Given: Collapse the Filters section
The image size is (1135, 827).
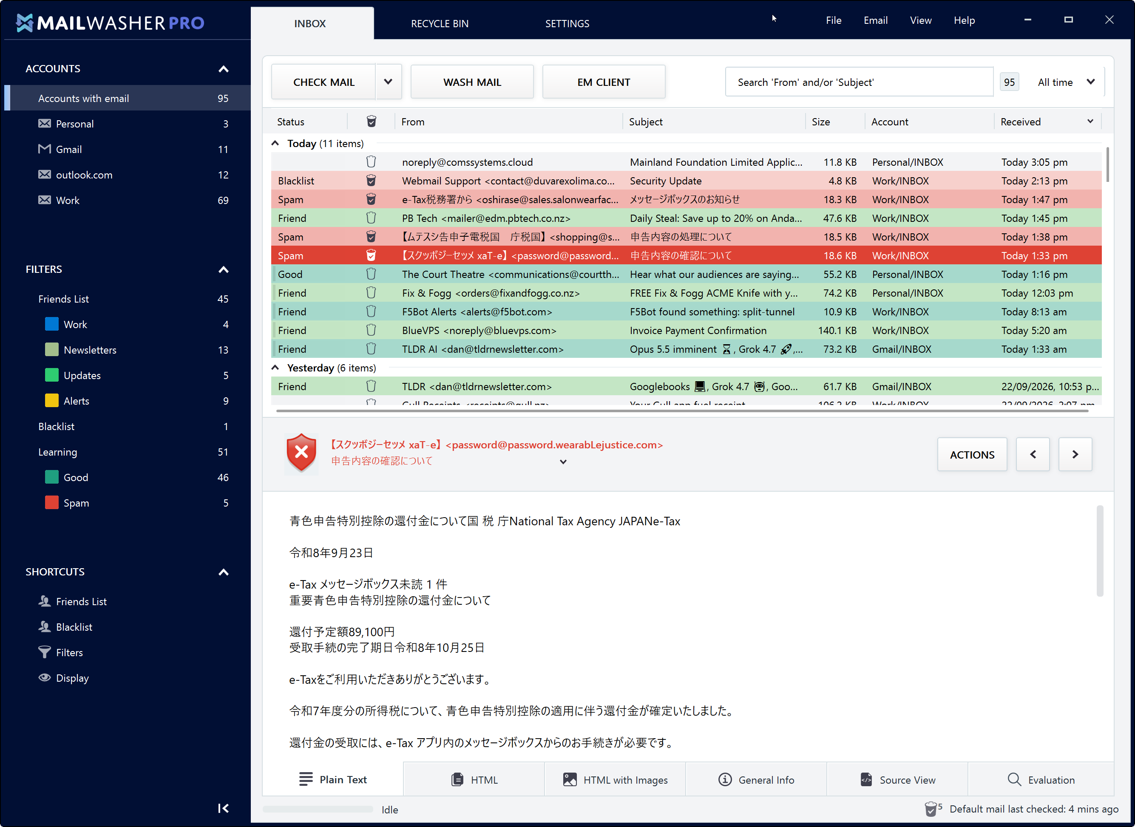Looking at the screenshot, I should [223, 269].
